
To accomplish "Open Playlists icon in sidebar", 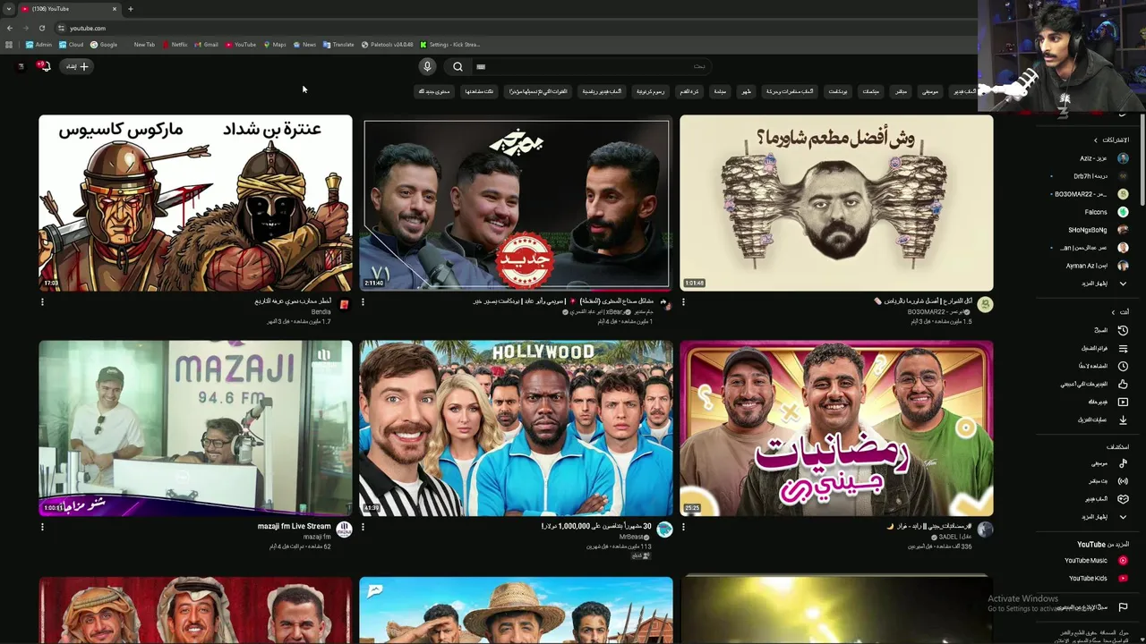I will pos(1123,348).
